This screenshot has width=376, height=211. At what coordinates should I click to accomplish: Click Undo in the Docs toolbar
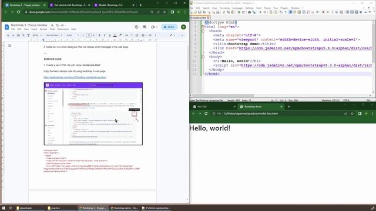click(x=8, y=35)
